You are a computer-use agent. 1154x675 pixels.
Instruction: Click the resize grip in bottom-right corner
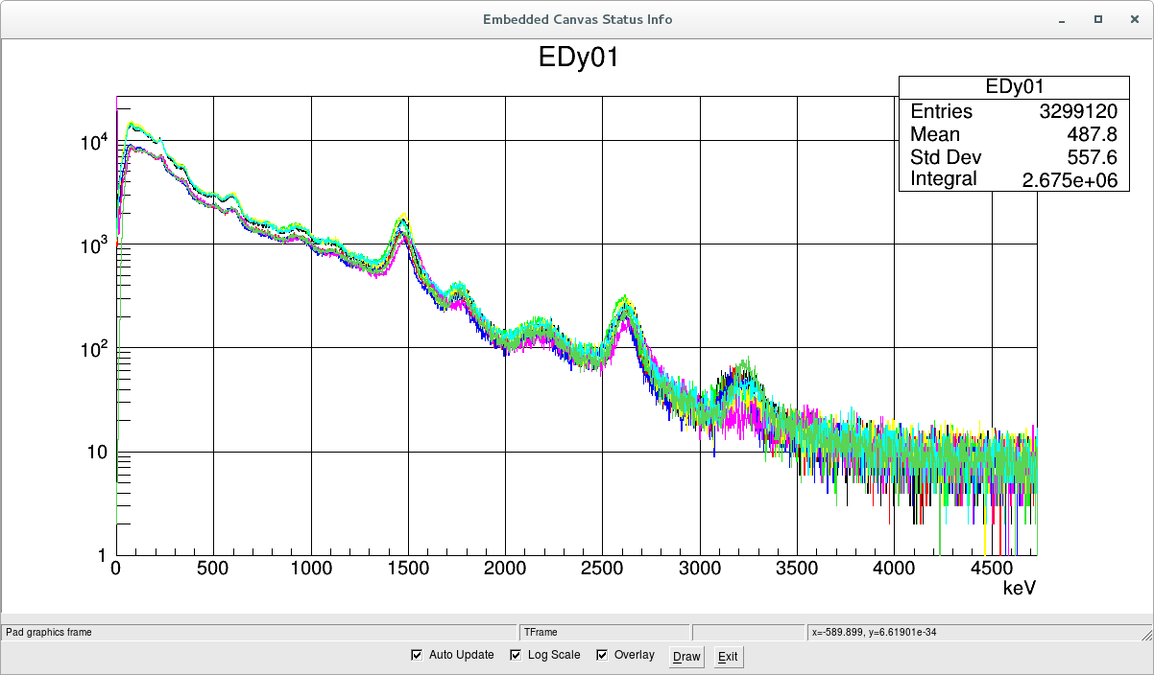coord(1144,634)
